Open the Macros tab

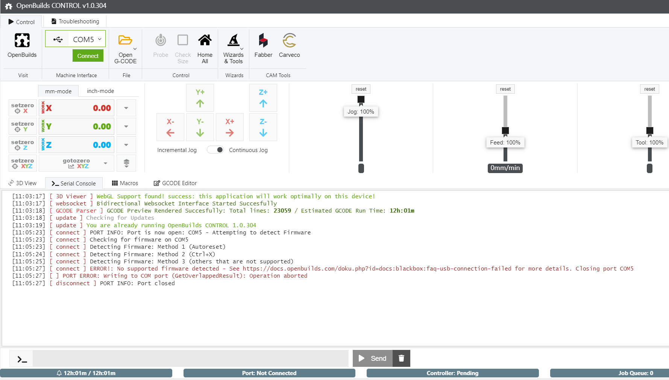coord(125,183)
